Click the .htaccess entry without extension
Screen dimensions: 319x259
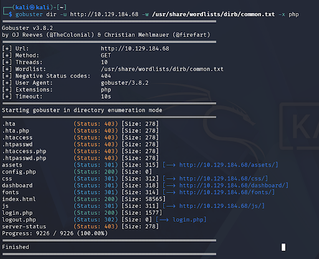(x=17, y=138)
